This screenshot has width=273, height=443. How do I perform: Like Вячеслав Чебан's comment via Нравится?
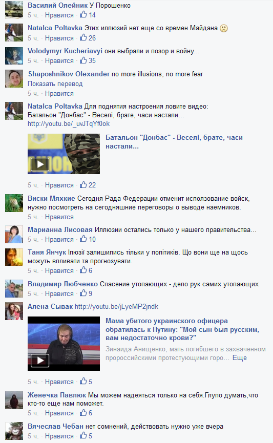(x=59, y=436)
